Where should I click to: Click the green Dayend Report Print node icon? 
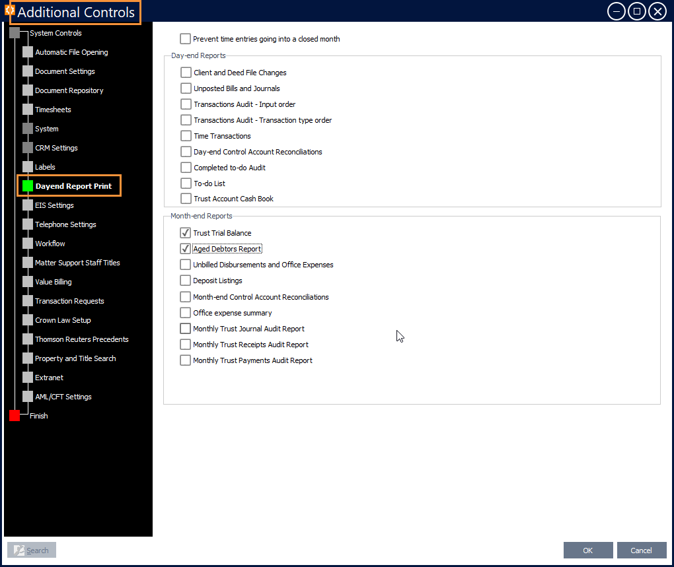(28, 186)
